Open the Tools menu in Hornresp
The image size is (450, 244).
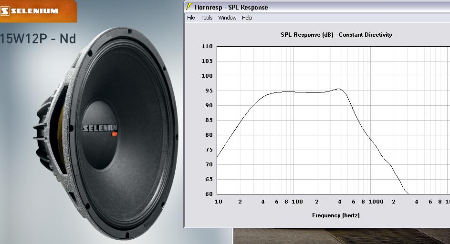click(206, 18)
